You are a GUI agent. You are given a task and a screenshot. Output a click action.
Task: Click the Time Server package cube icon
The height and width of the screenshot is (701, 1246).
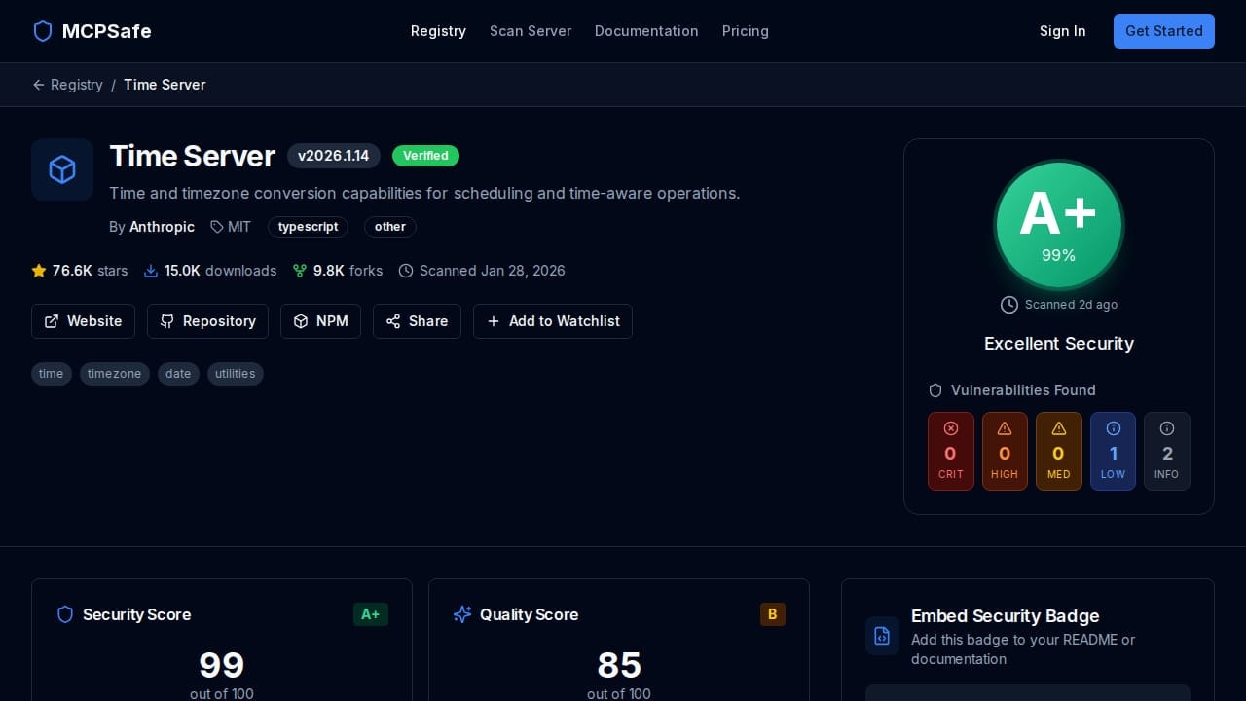click(x=62, y=169)
